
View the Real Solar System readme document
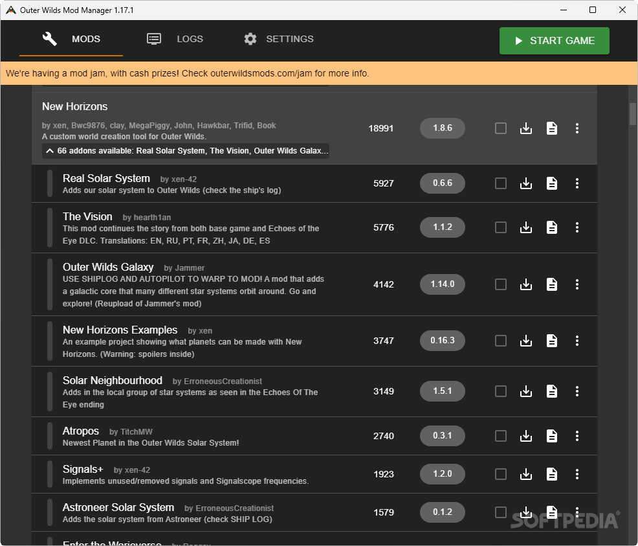(x=552, y=183)
